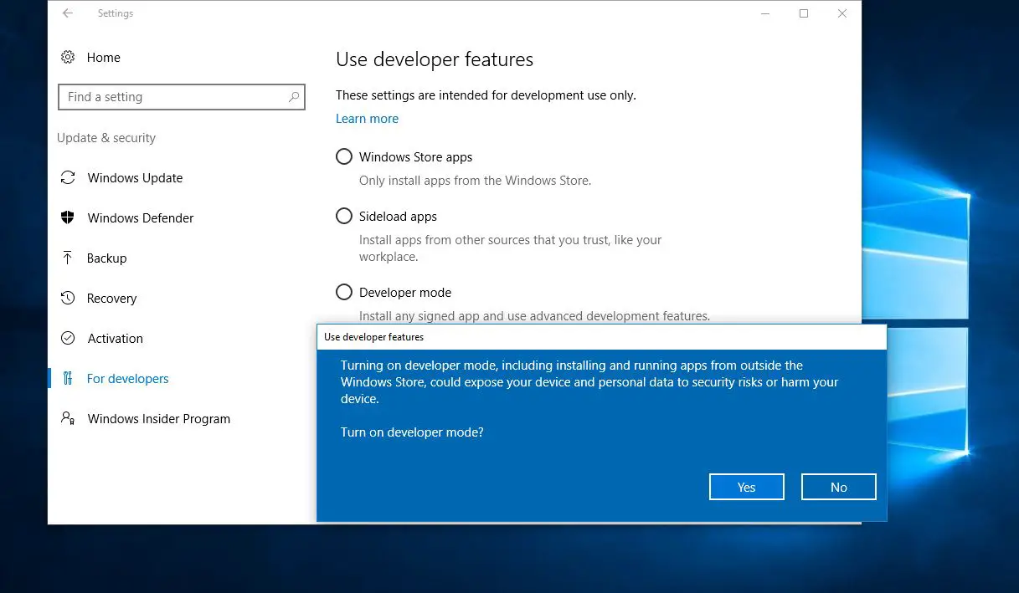Image resolution: width=1019 pixels, height=593 pixels.
Task: Open the Learn more link
Action: pos(367,119)
